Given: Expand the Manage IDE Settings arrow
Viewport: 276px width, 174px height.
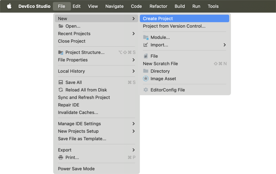Looking at the screenshot, I should click(x=134, y=124).
